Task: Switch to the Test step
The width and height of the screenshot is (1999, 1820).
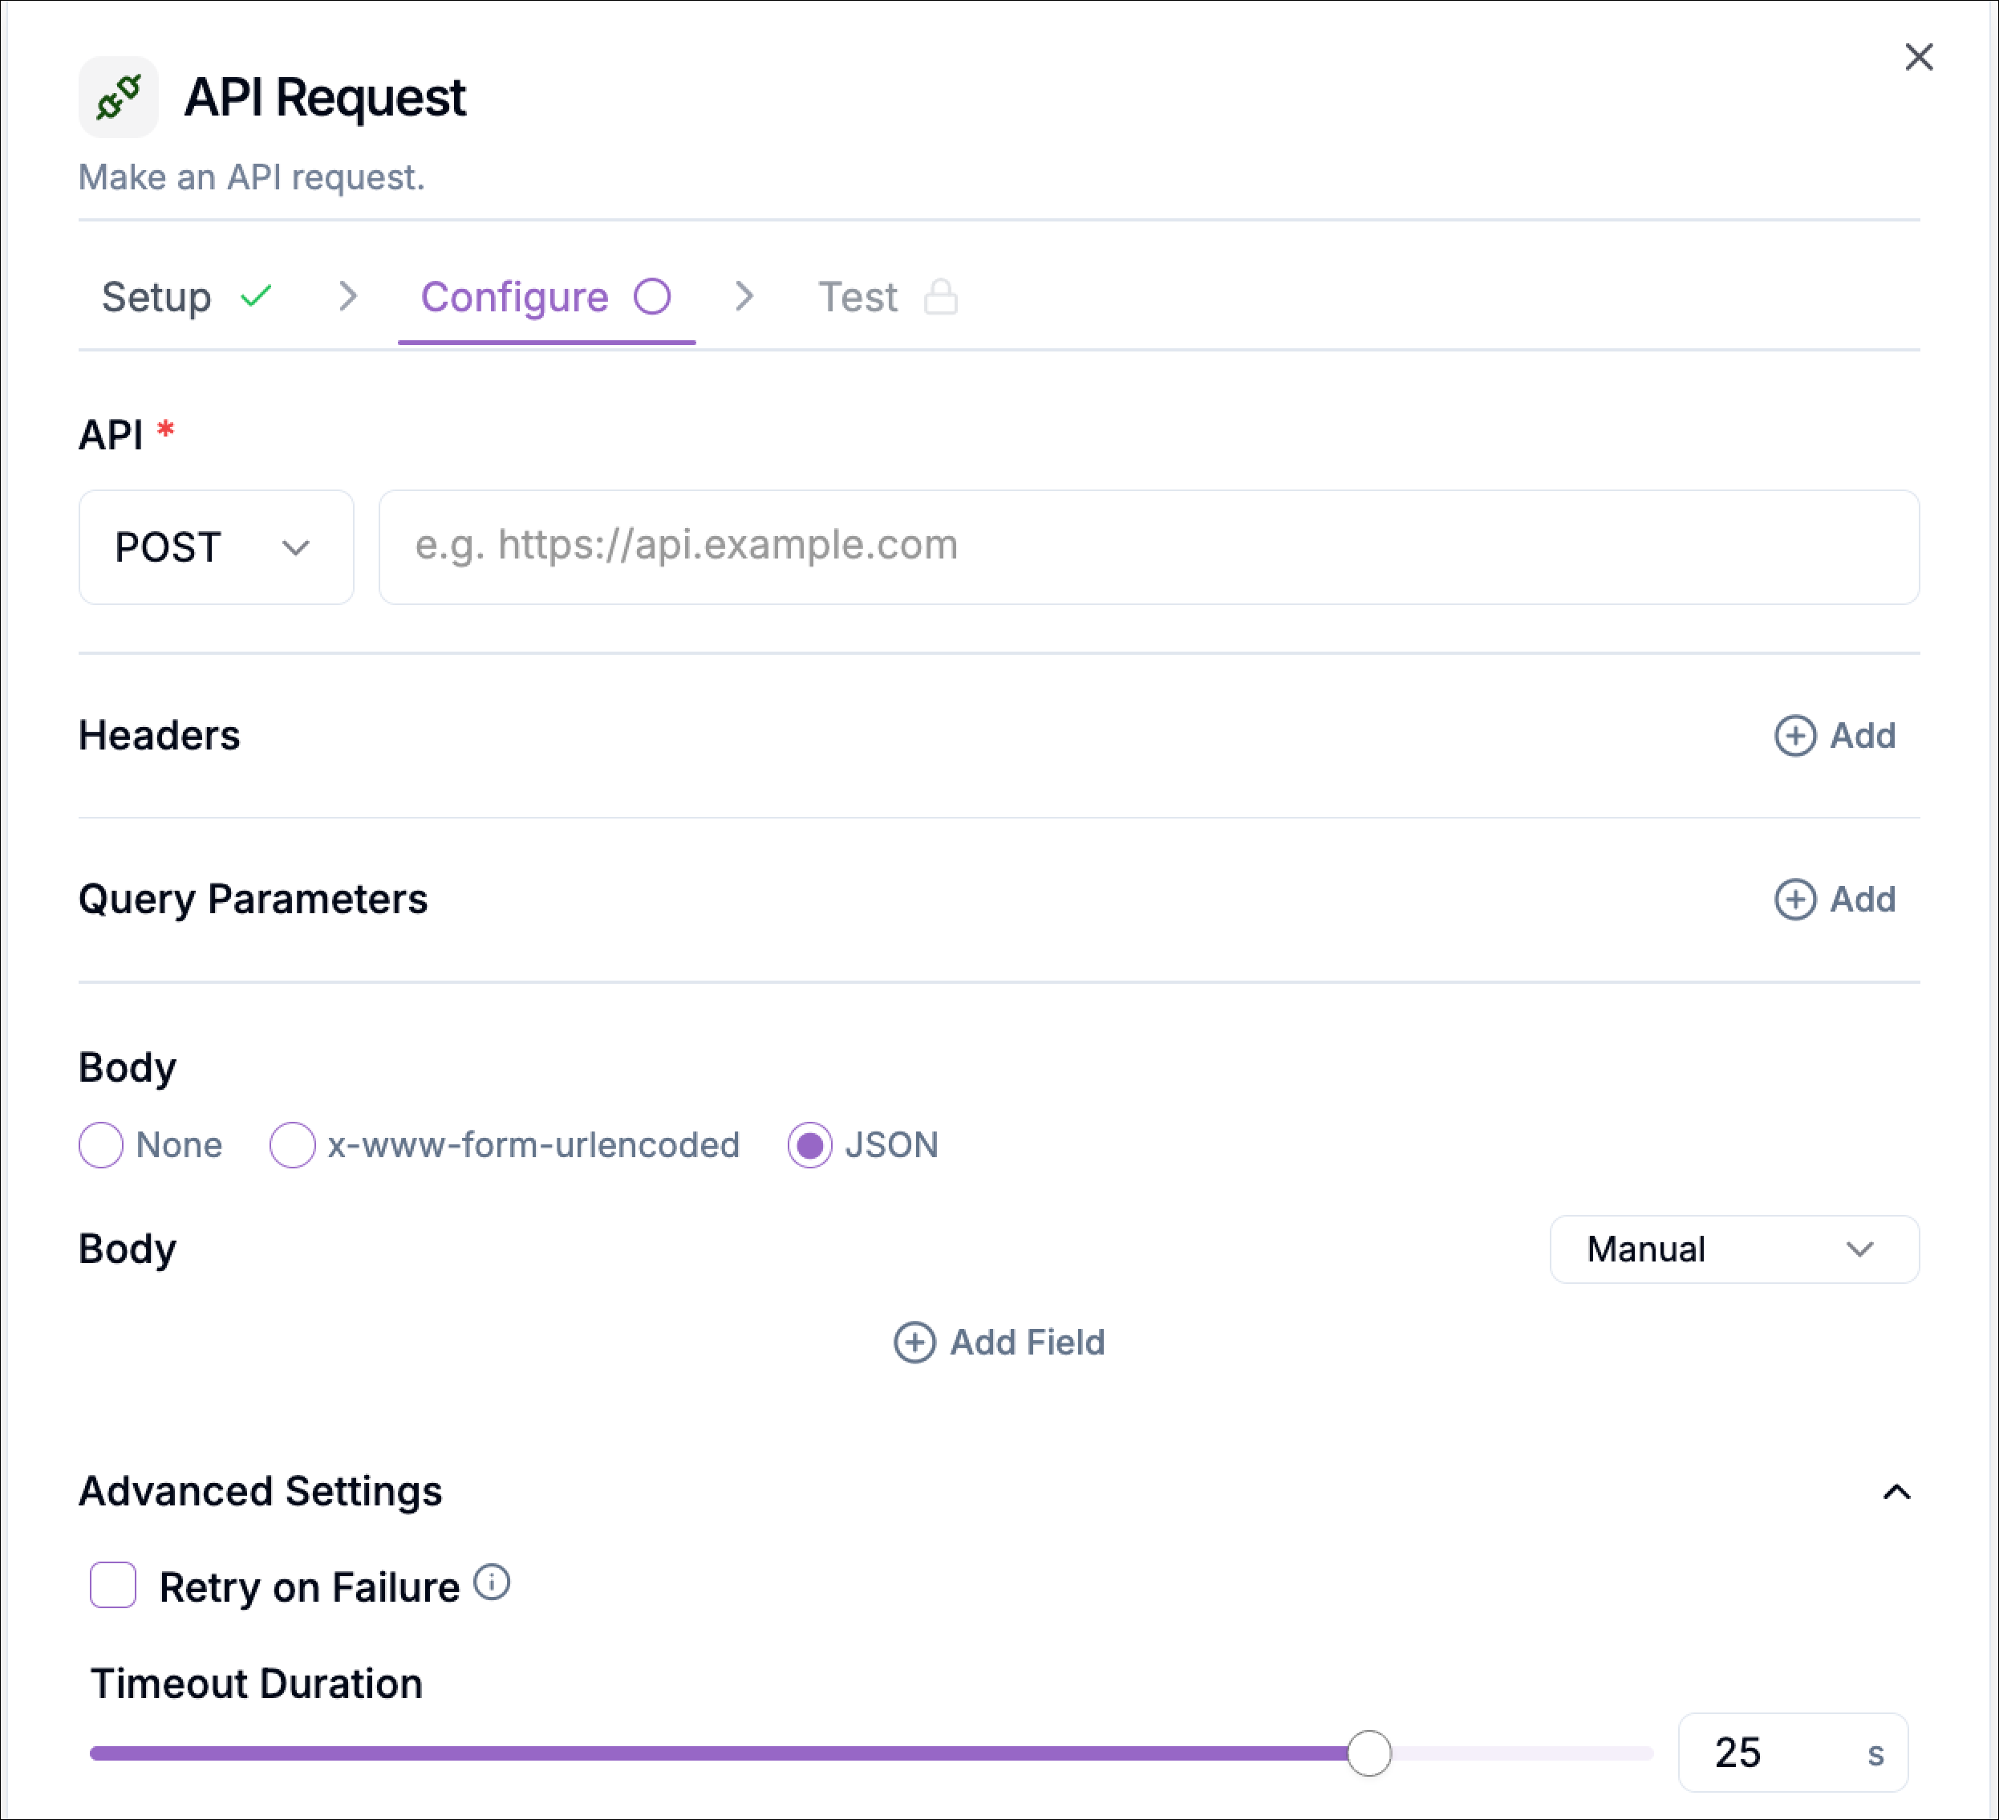Action: click(x=857, y=297)
